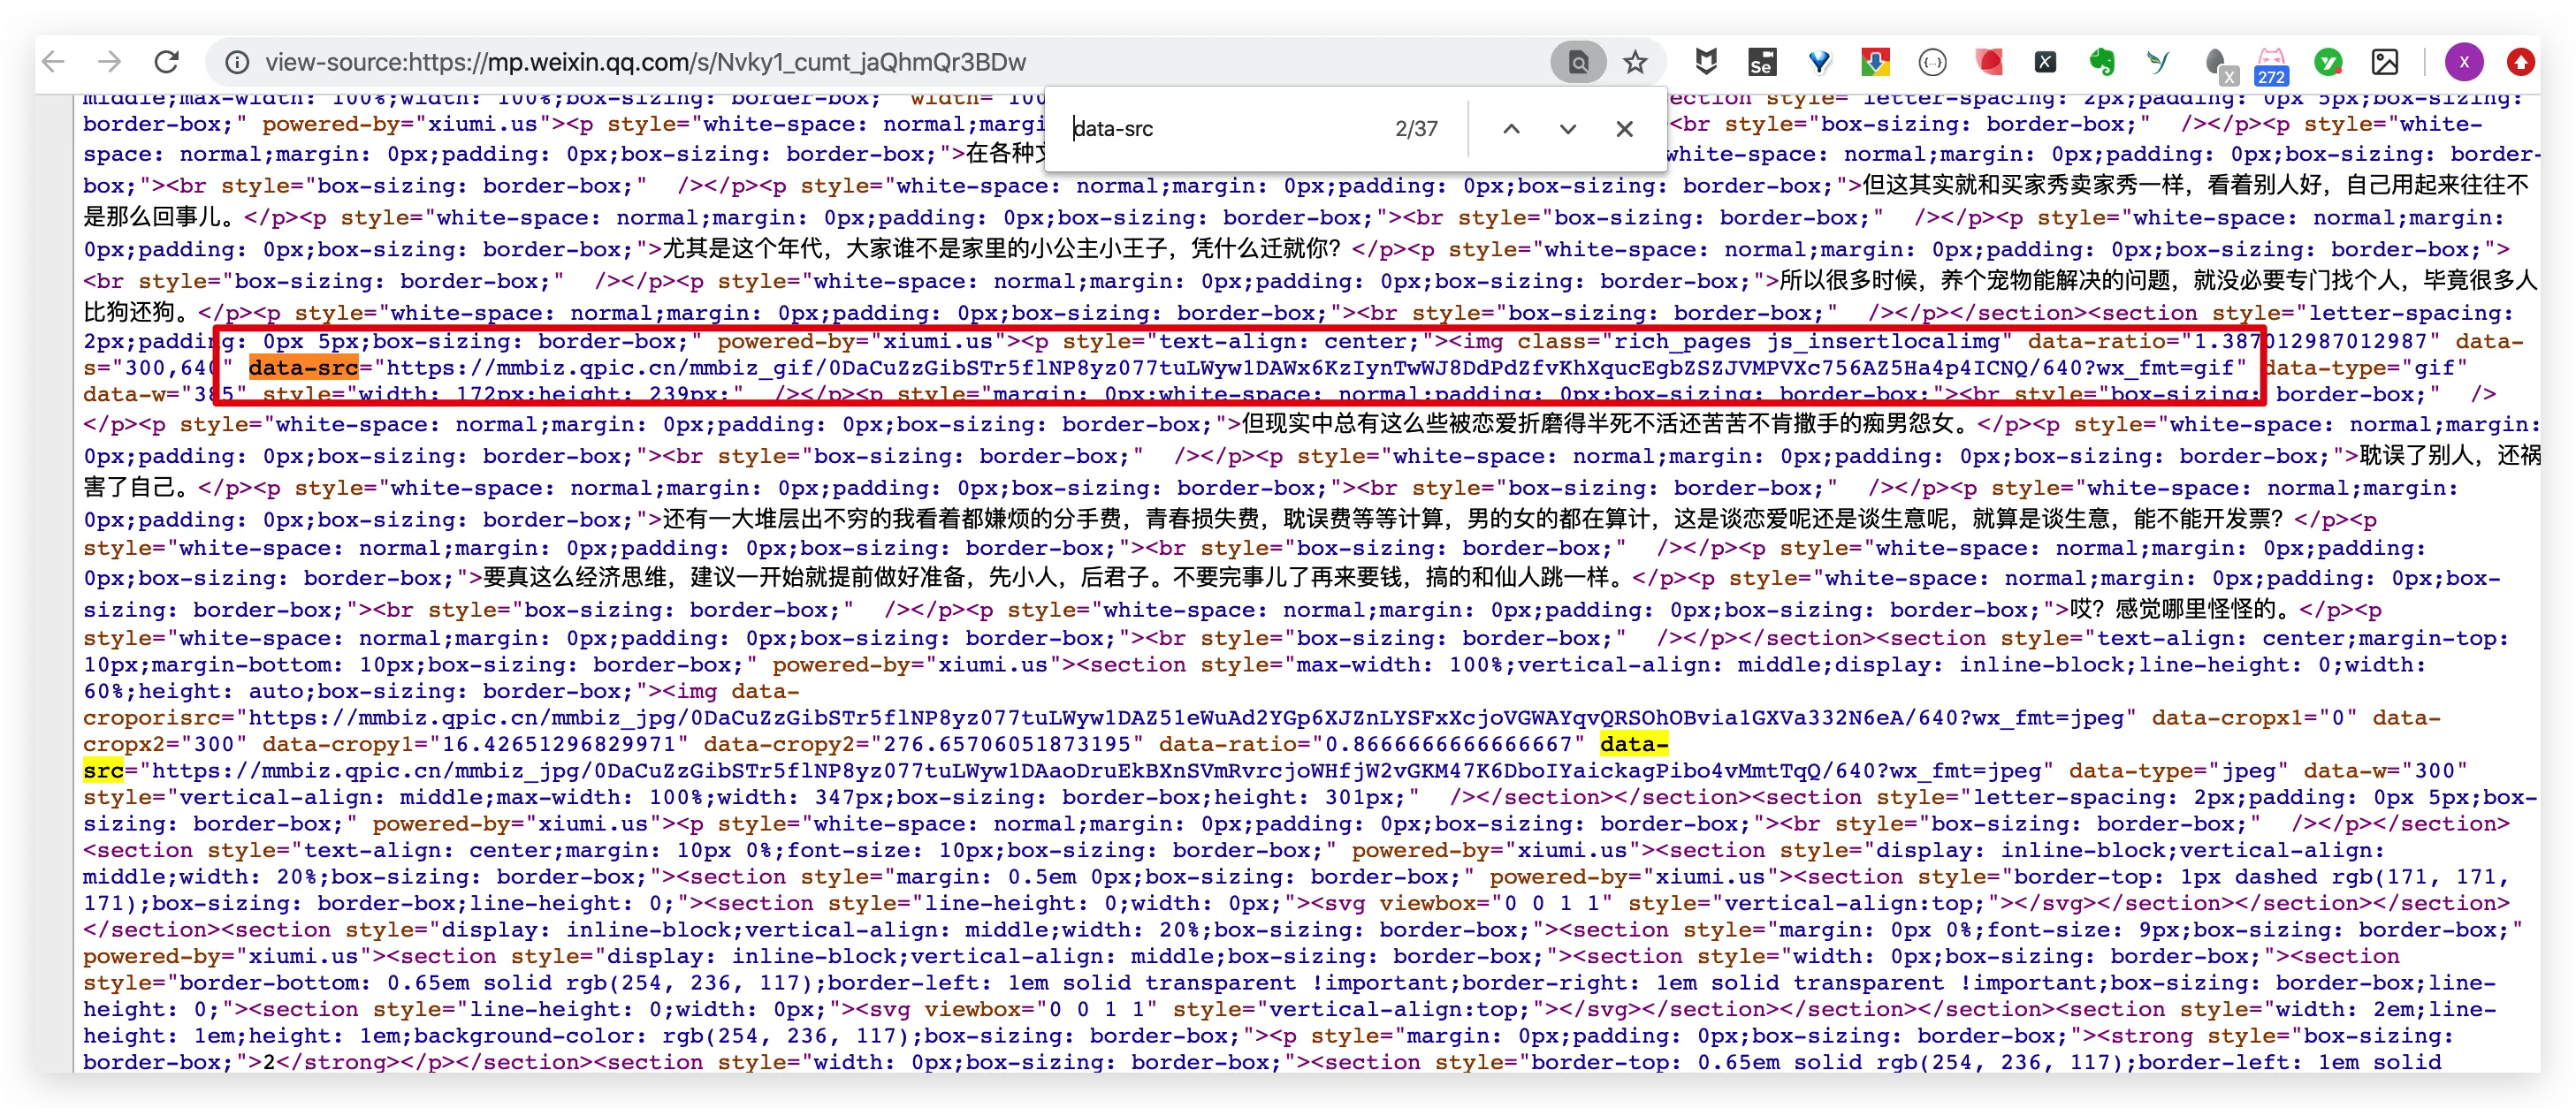The image size is (2576, 1108).
Task: Click the view-source URL in address bar
Action: tap(645, 63)
